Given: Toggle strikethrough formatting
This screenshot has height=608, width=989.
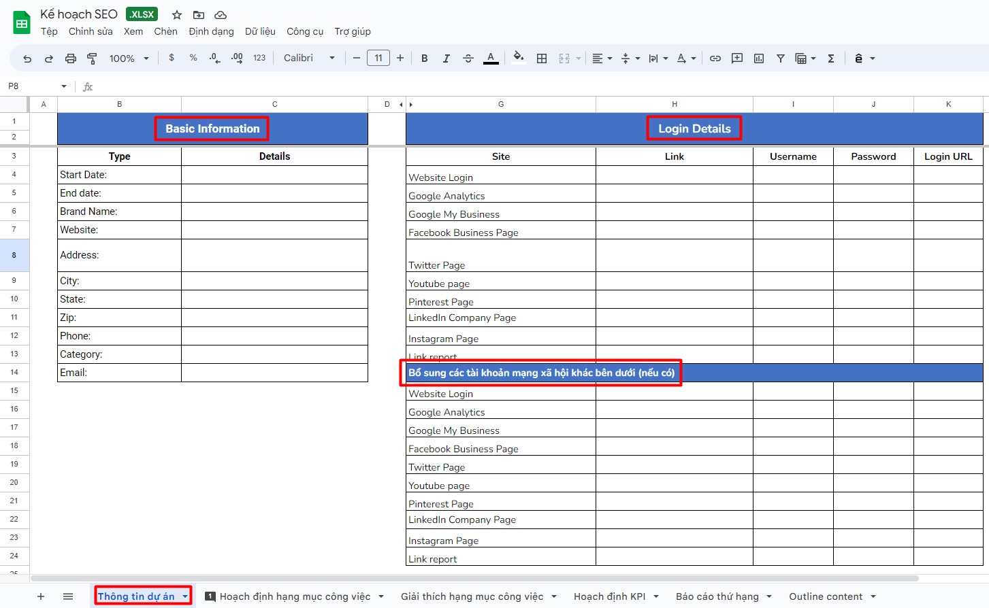Looking at the screenshot, I should 468,58.
